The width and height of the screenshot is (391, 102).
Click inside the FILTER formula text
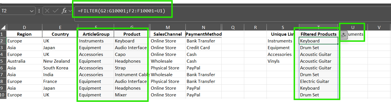pos(121,11)
